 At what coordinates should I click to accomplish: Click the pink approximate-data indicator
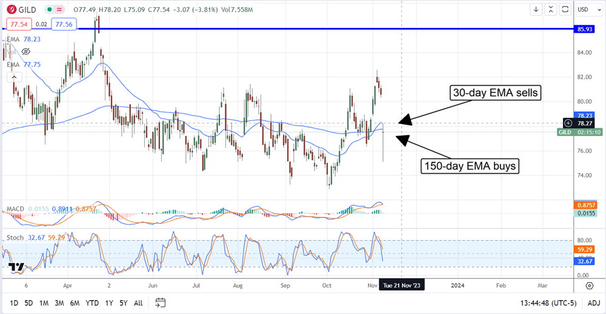tap(59, 9)
